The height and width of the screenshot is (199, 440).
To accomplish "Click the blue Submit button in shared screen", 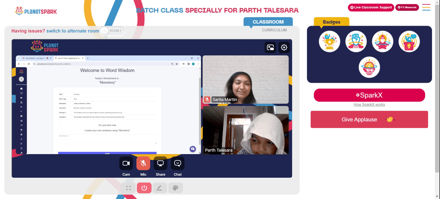I will click(107, 153).
